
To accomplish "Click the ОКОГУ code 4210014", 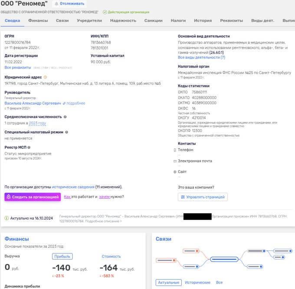I will click(199, 118).
